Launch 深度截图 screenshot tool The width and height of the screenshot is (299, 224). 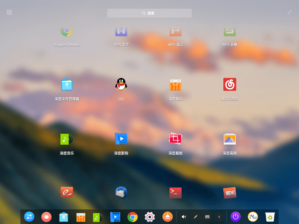click(175, 139)
